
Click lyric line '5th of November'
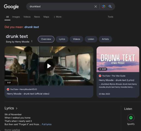click(x=13, y=114)
